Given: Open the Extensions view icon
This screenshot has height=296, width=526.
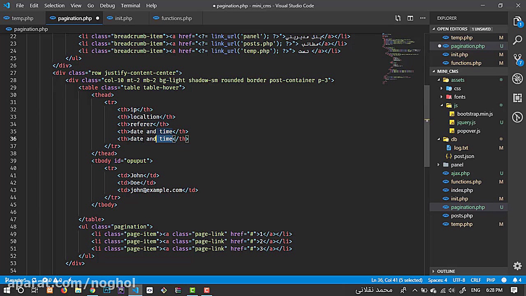Looking at the screenshot, I should pyautogui.click(x=517, y=97).
